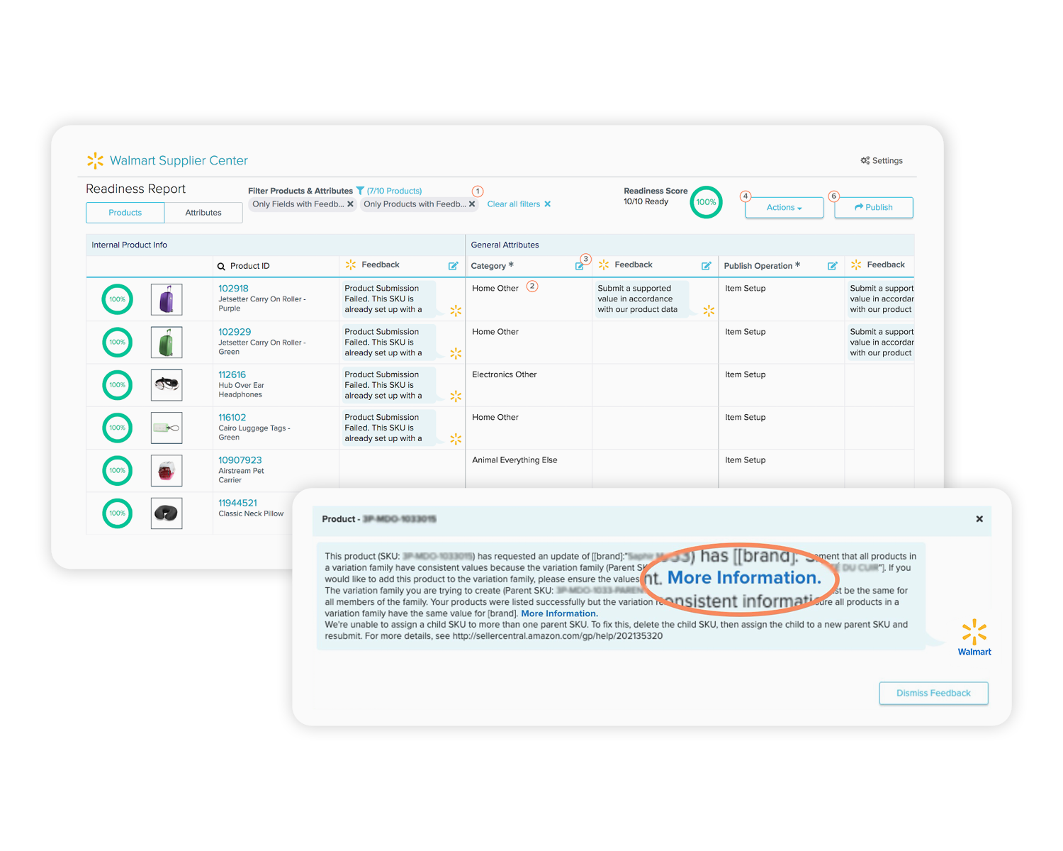This screenshot has width=1063, height=851.
Task: Click Classic Neck Pillow thumbnail
Action: 167,513
